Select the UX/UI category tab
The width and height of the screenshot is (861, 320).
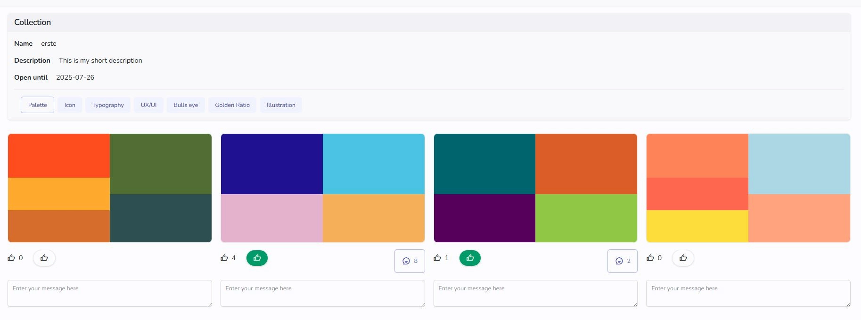pyautogui.click(x=148, y=105)
